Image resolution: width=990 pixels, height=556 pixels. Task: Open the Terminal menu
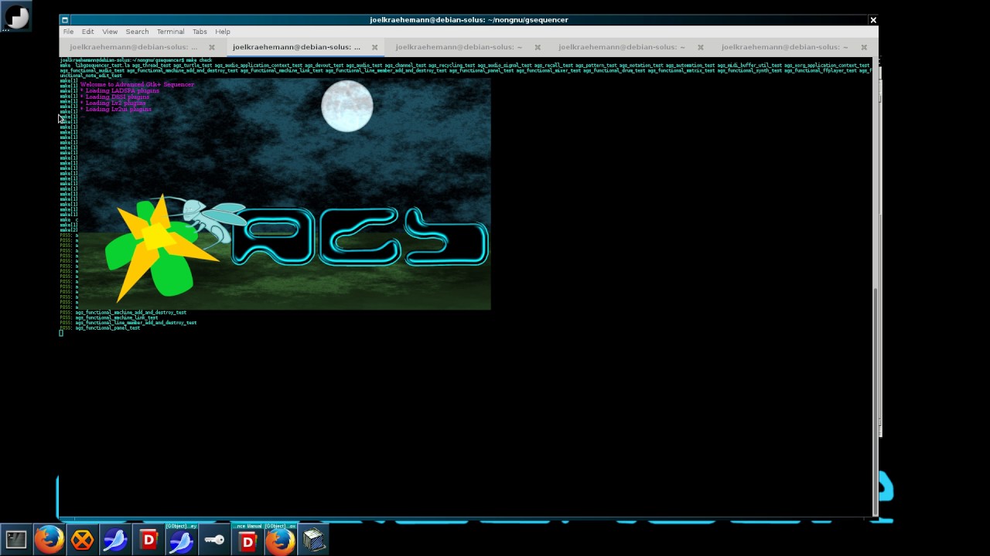(170, 32)
